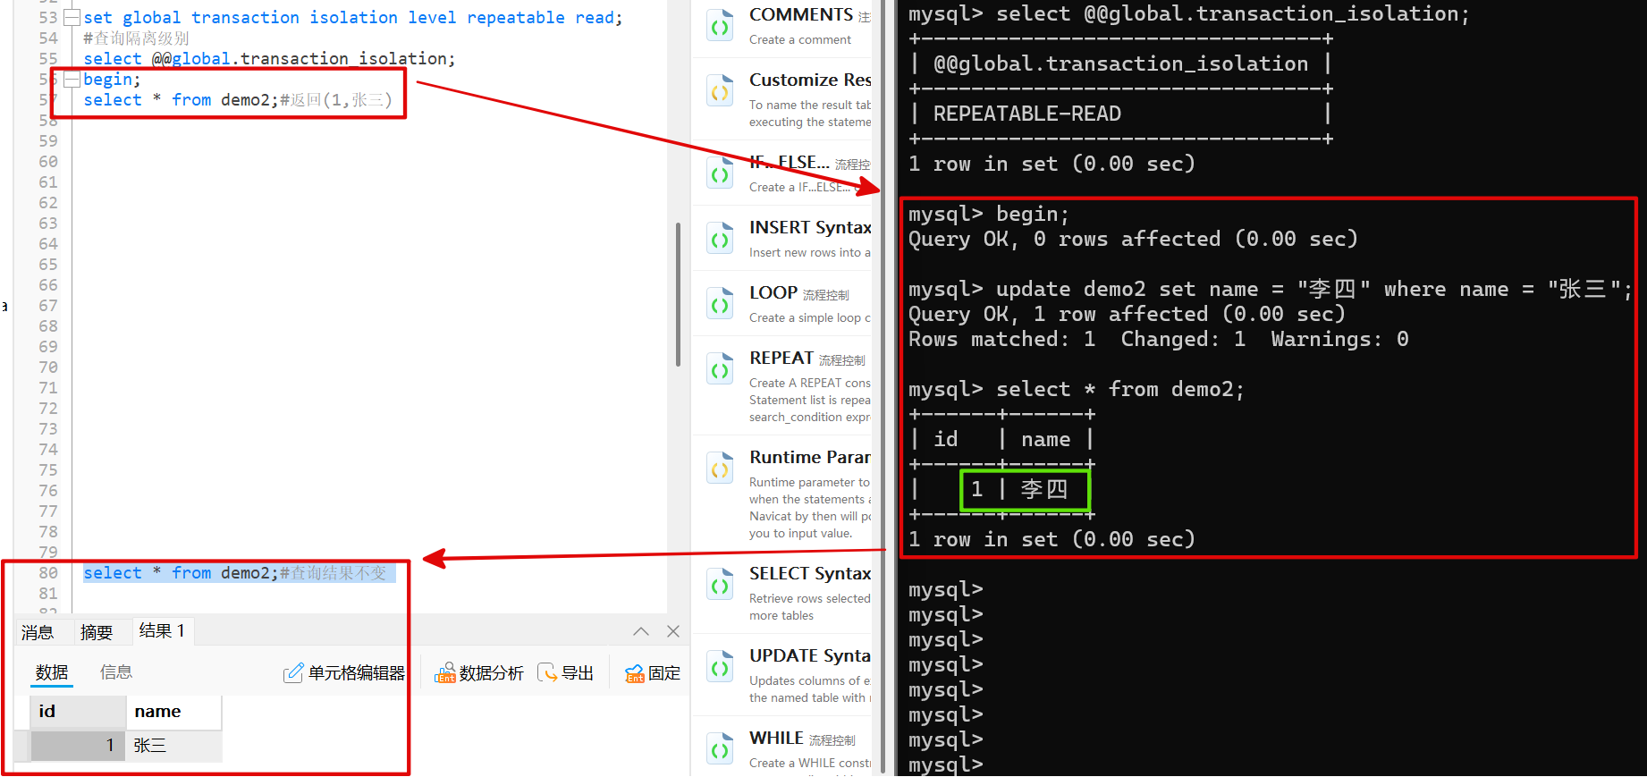Click the UPDATE Syntax snippet title
The image size is (1647, 777).
point(810,655)
